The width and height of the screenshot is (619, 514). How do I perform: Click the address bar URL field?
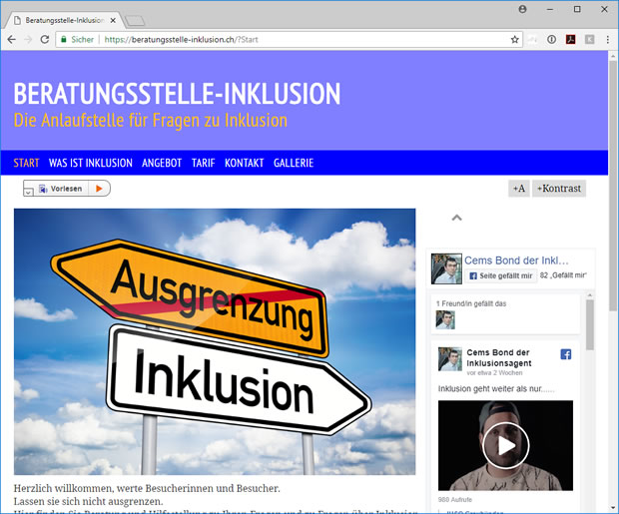coord(300,40)
